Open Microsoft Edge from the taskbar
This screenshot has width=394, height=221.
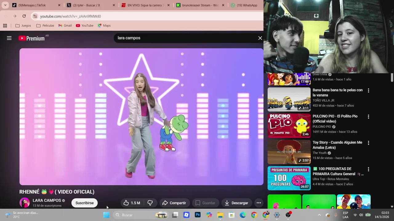point(243,215)
